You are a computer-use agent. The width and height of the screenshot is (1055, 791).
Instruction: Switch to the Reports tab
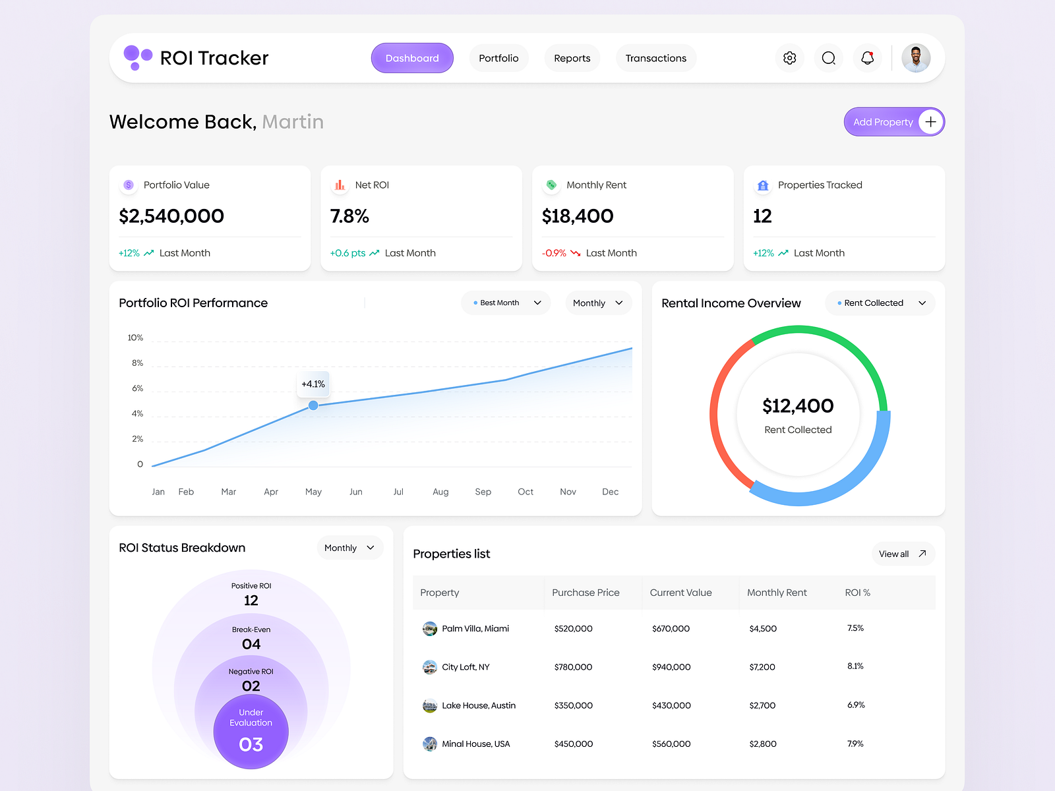tap(572, 58)
